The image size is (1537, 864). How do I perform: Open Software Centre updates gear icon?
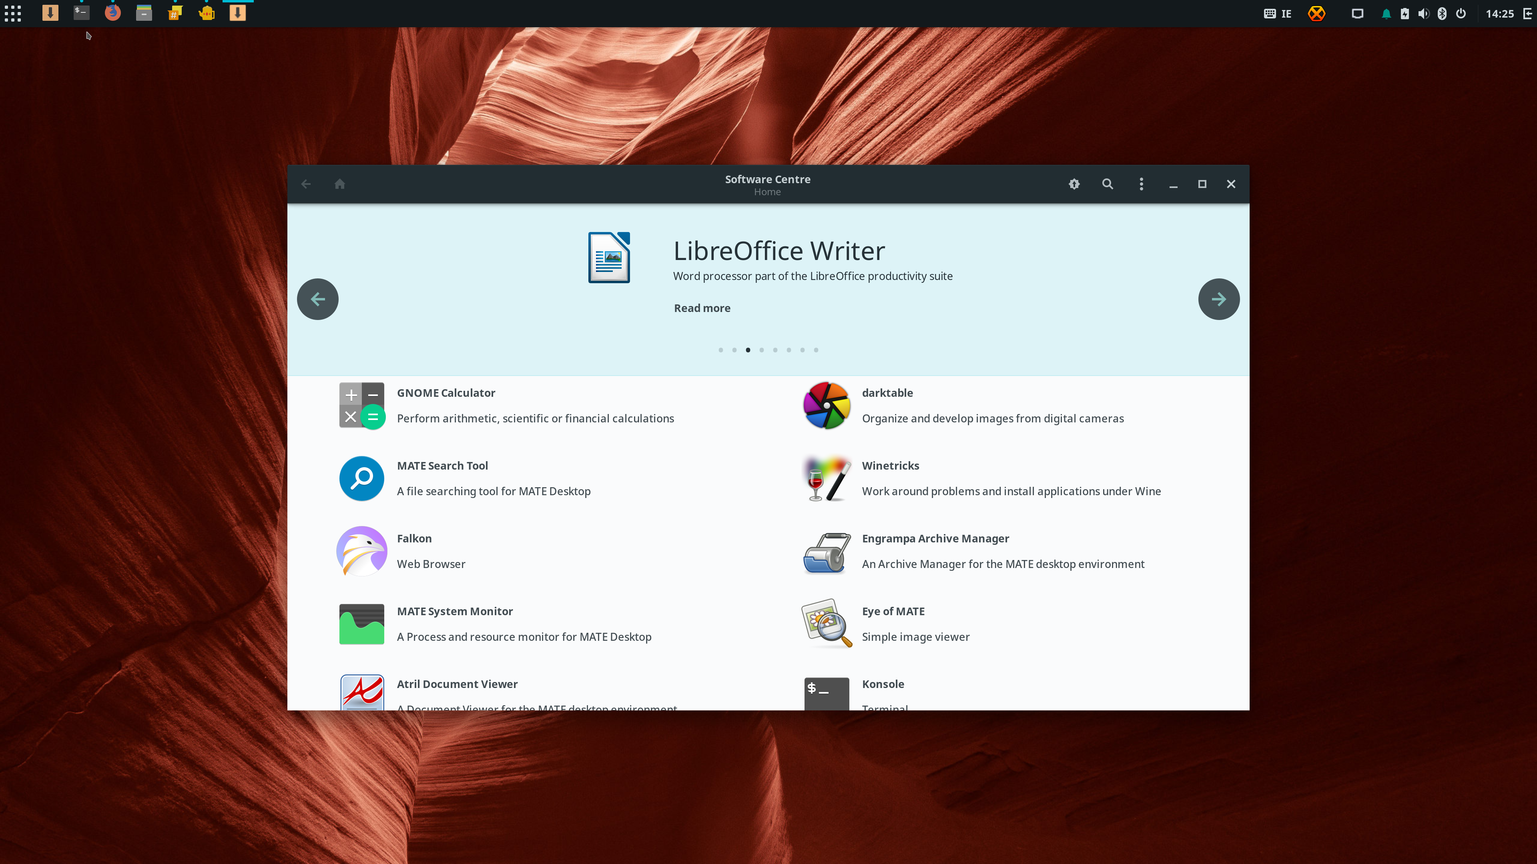point(1074,184)
